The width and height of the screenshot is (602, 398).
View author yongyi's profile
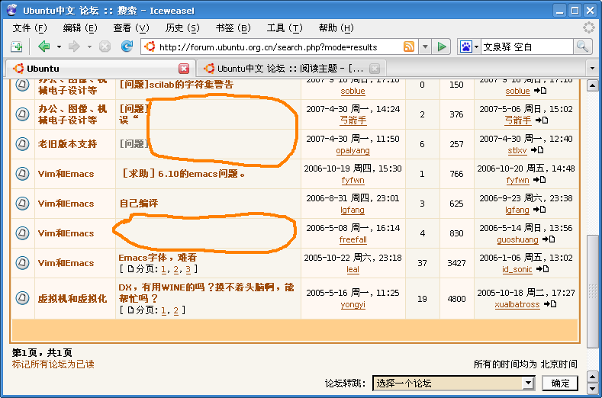click(353, 305)
